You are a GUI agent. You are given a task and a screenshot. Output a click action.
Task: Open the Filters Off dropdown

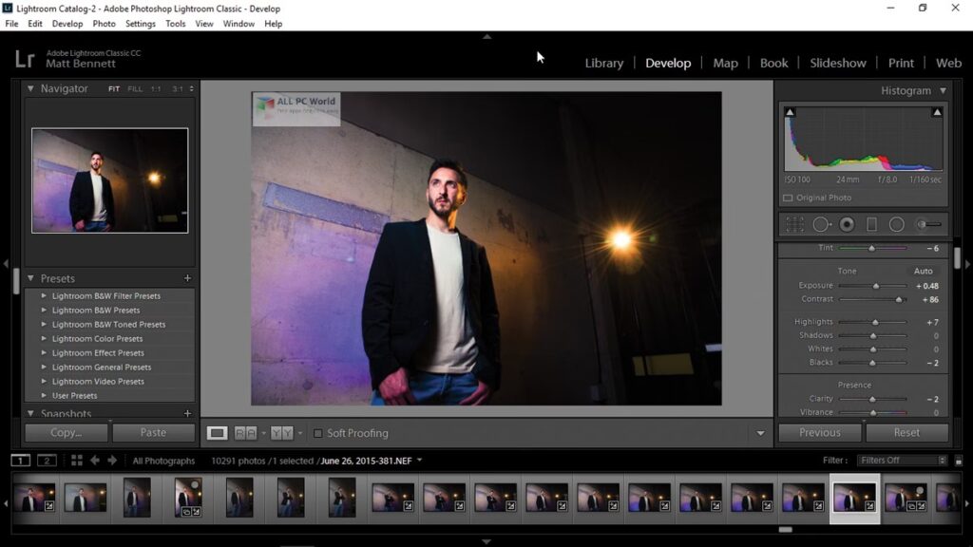pyautogui.click(x=896, y=461)
